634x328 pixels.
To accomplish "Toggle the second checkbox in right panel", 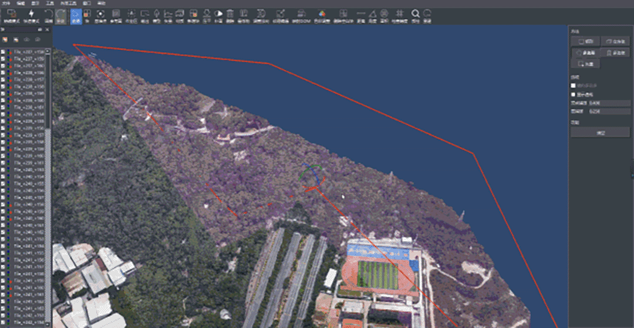I will tap(574, 94).
